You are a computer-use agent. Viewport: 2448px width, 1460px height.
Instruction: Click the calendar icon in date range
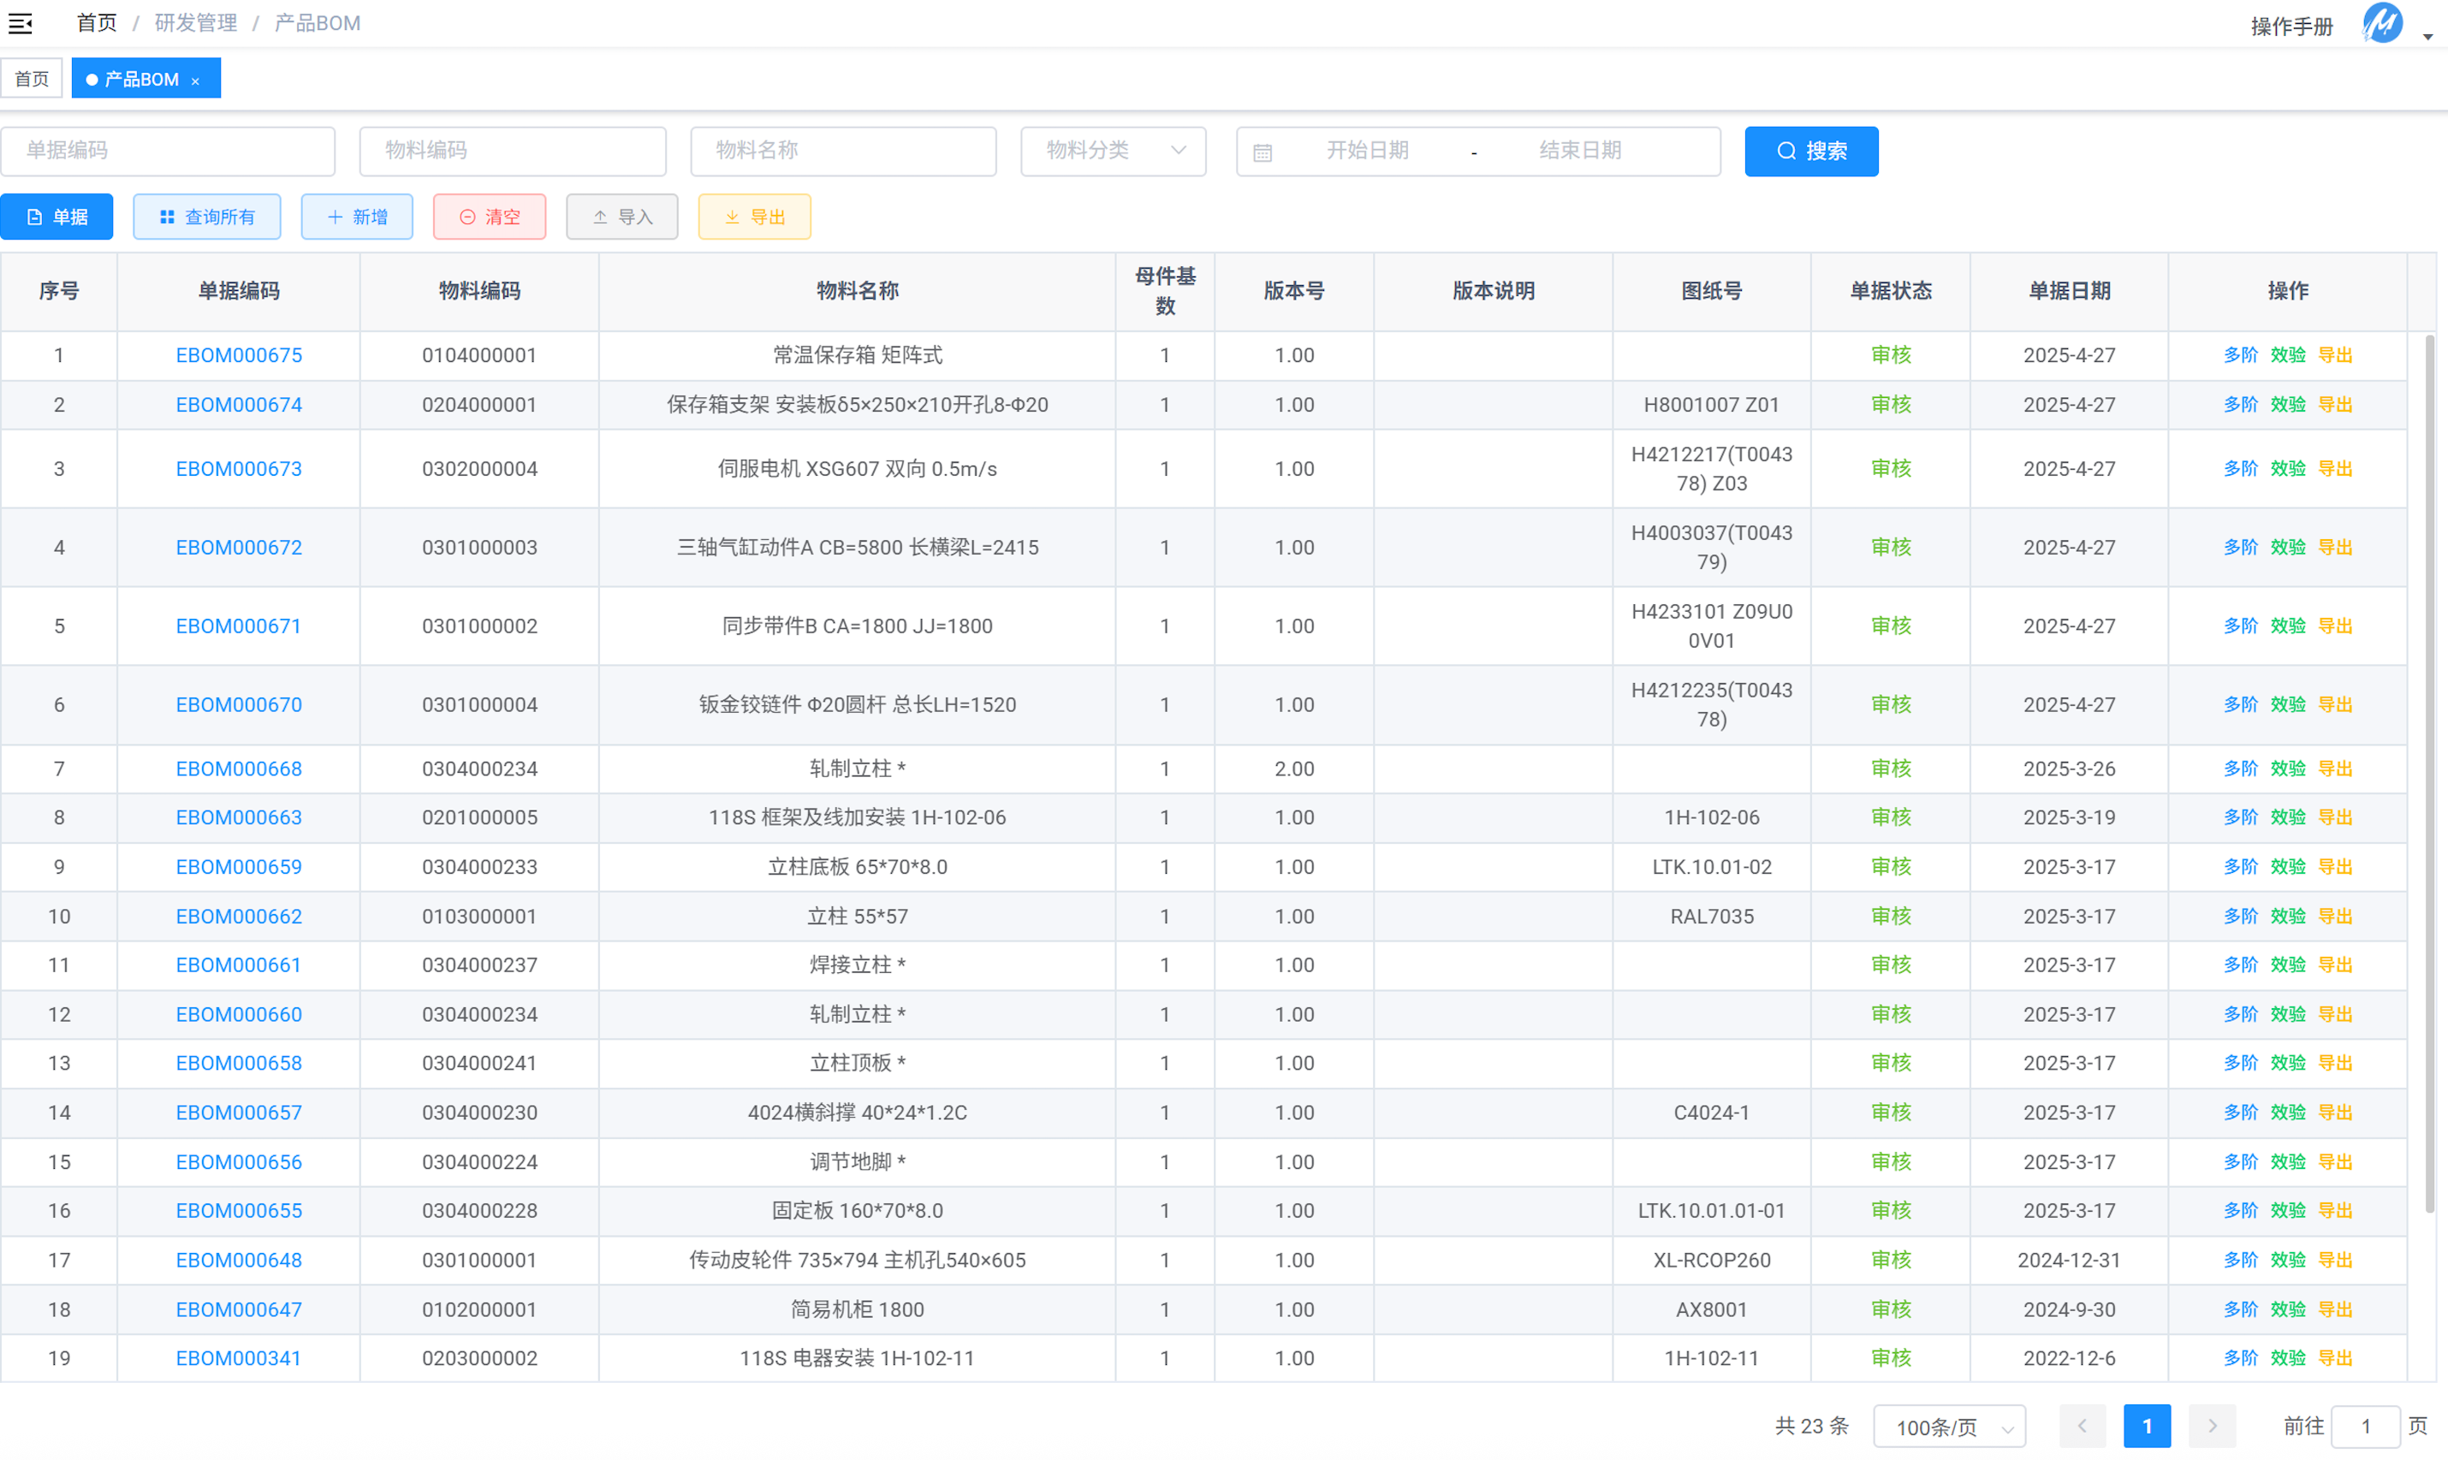click(x=1263, y=151)
